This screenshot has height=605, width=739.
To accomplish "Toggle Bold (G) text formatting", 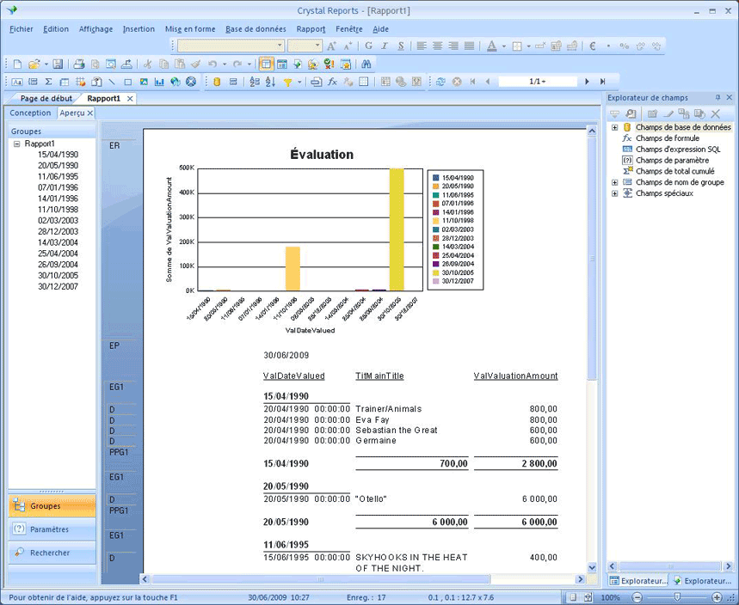I will (x=369, y=46).
